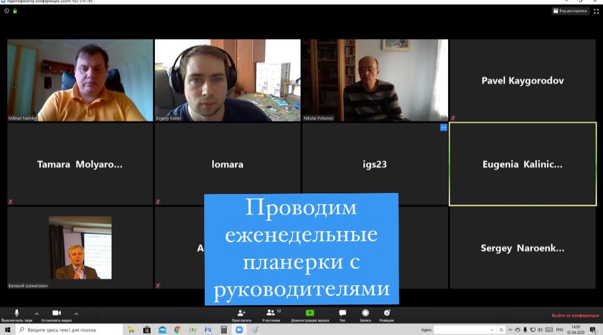Viewport: 603px width, 335px height.
Task: Open the Participants (Участники) panel
Action: click(x=271, y=313)
